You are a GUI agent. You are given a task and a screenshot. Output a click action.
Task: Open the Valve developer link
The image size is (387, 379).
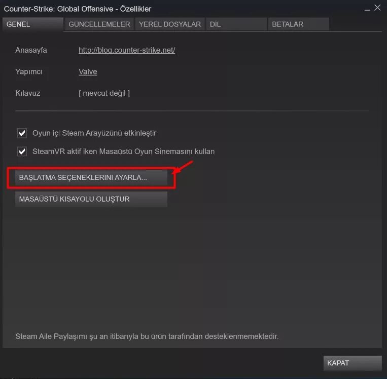[x=88, y=71]
